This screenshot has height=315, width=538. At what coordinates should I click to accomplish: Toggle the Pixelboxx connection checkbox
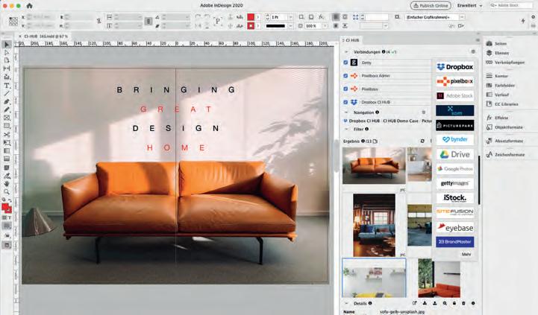345,89
